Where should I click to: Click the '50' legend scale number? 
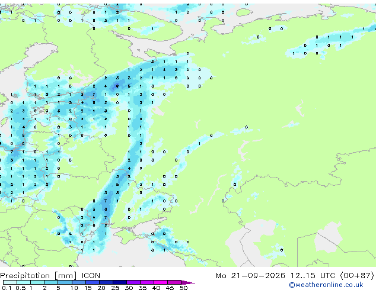pyautogui.click(x=183, y=288)
